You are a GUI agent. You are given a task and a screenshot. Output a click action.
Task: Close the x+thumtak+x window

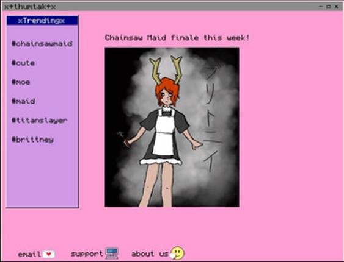(336, 6)
